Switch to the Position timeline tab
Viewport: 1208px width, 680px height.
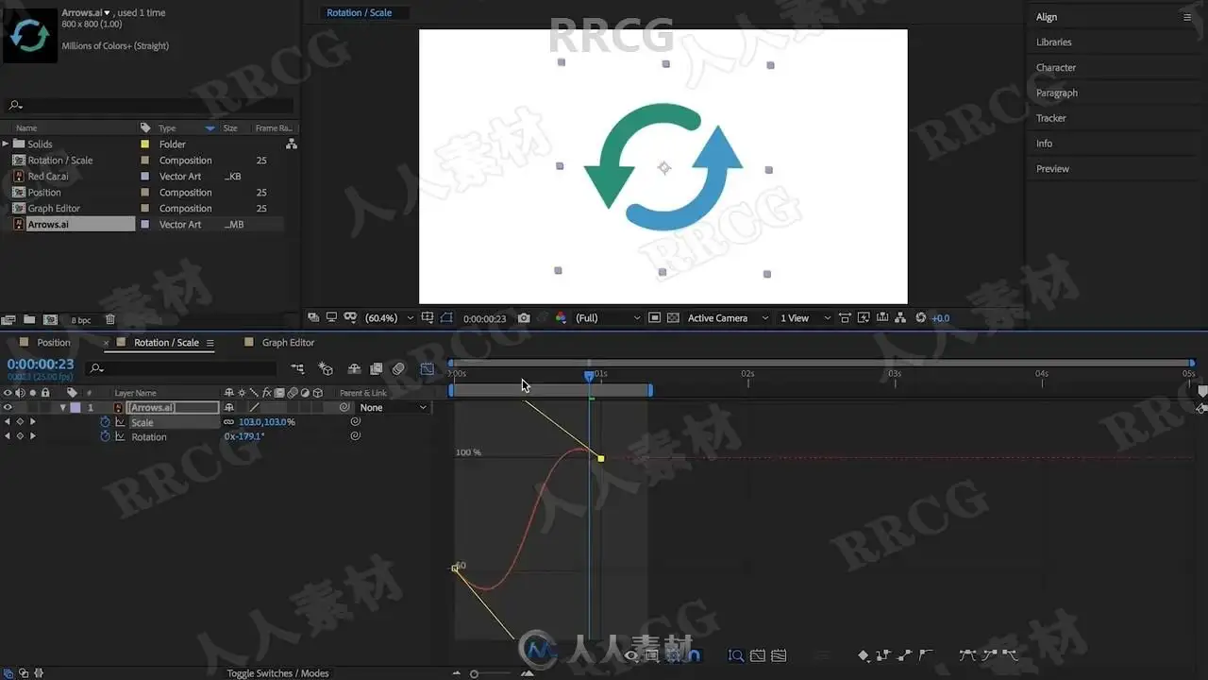[x=54, y=343]
